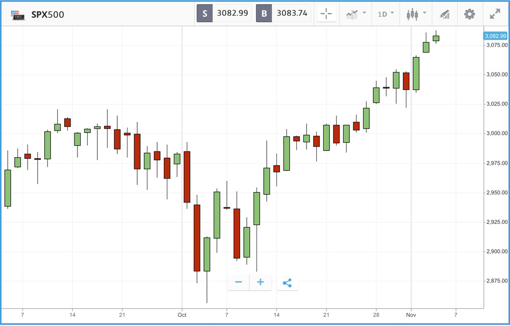Open chart settings gear
The height and width of the screenshot is (326, 510).
pyautogui.click(x=469, y=14)
